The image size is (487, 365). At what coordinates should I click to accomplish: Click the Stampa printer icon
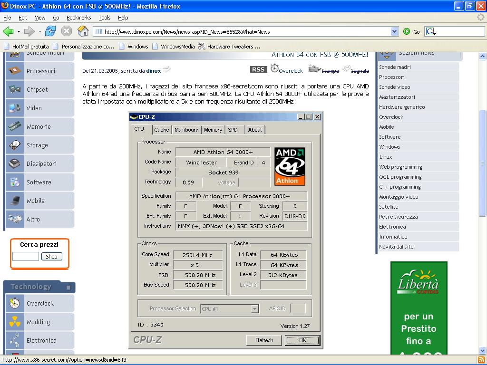(x=314, y=68)
